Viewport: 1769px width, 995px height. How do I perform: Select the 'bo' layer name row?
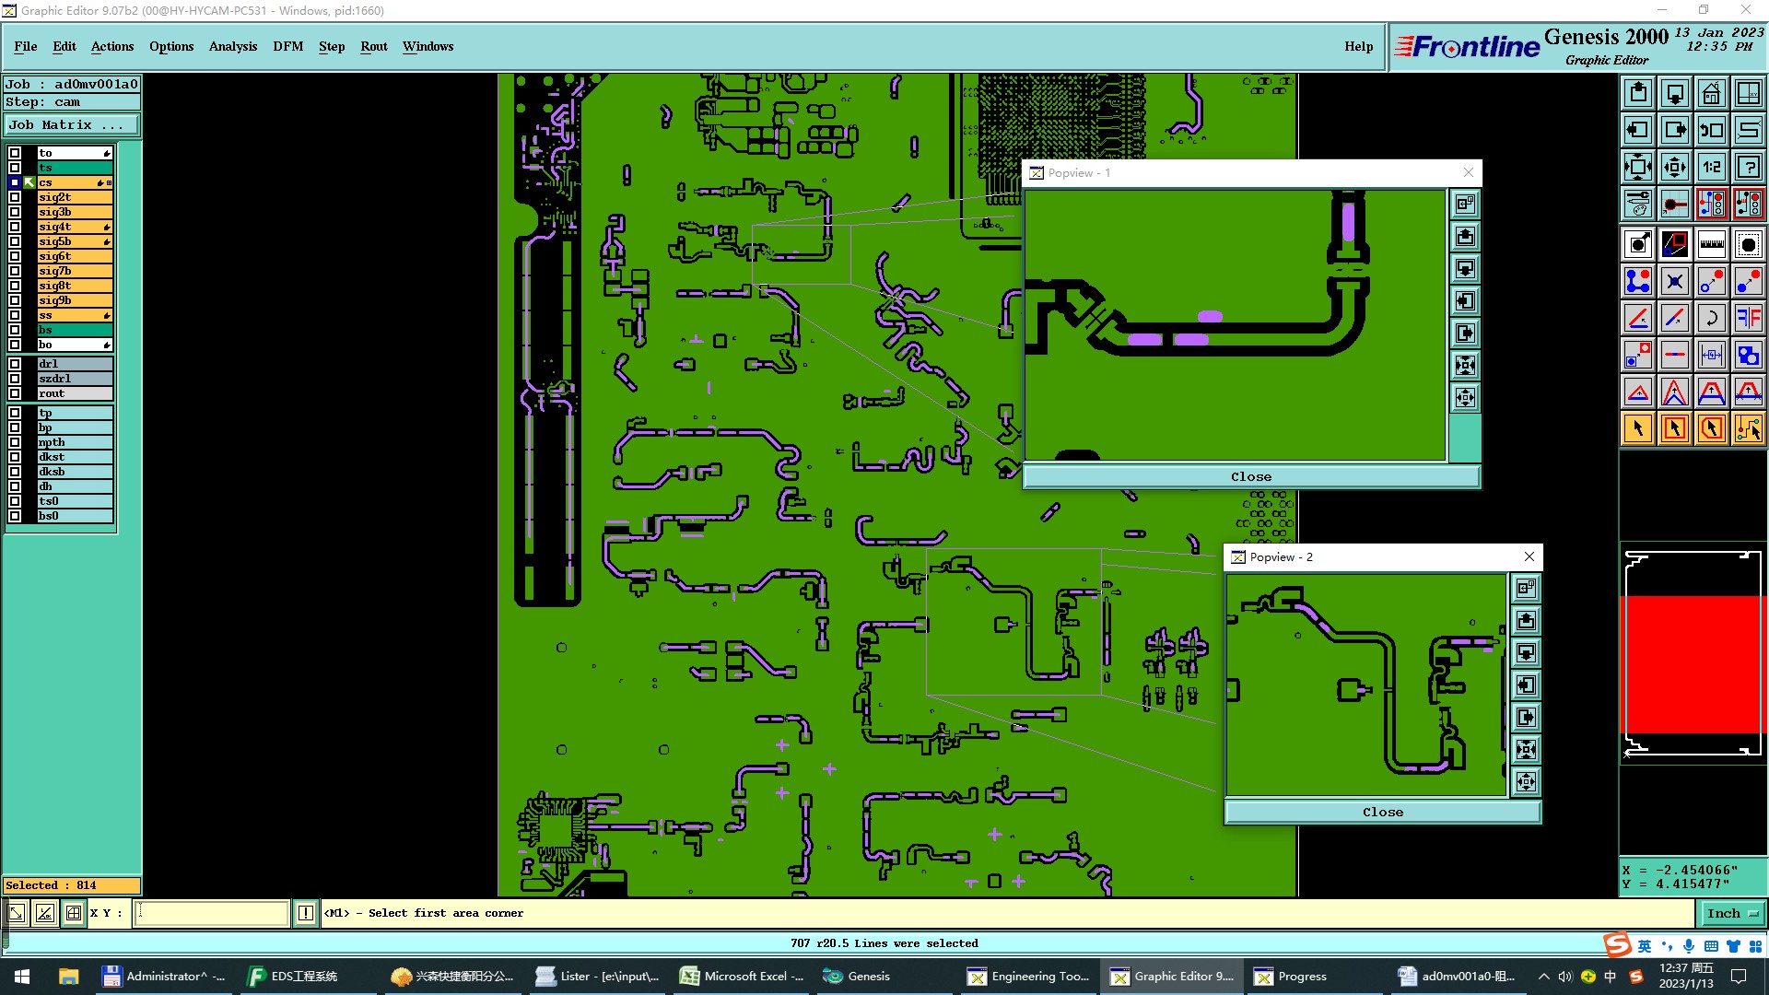(x=75, y=345)
